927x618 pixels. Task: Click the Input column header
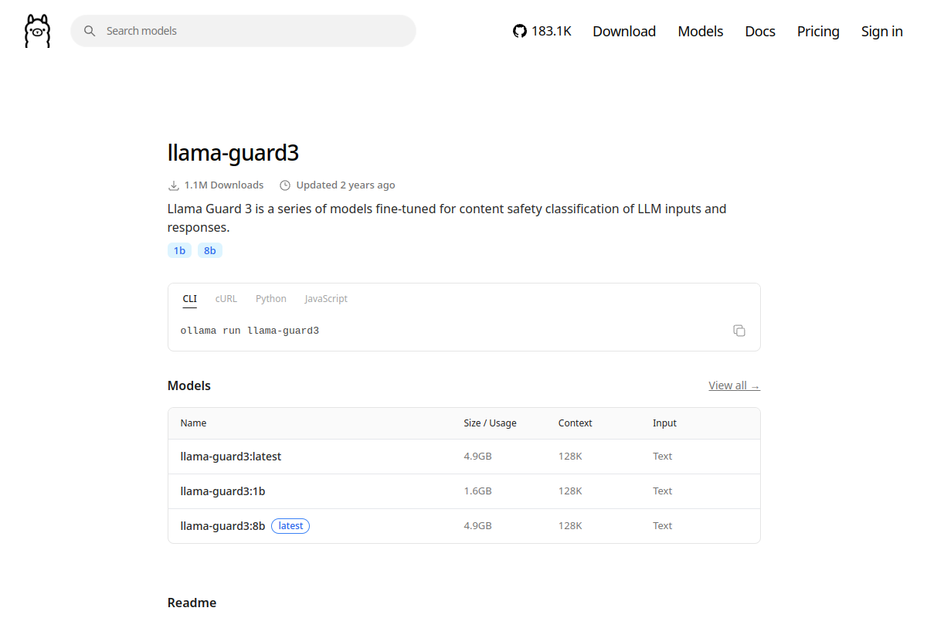click(664, 423)
